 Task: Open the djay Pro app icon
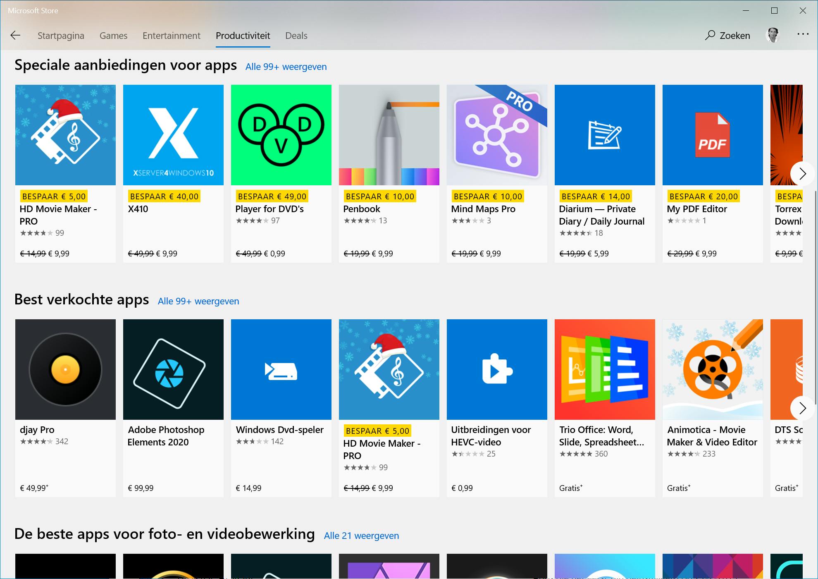[x=65, y=369]
